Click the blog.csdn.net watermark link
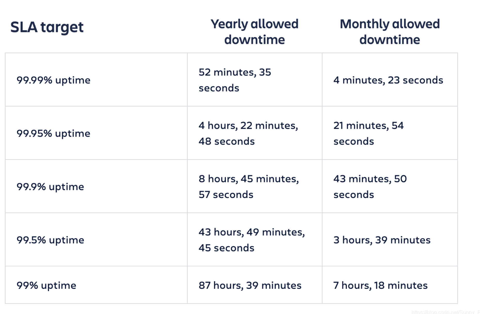This screenshot has height=314, width=480. pyautogui.click(x=445, y=312)
